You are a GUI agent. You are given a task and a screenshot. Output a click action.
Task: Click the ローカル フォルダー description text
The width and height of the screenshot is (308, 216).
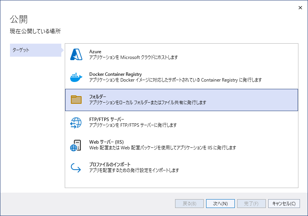click(x=147, y=103)
